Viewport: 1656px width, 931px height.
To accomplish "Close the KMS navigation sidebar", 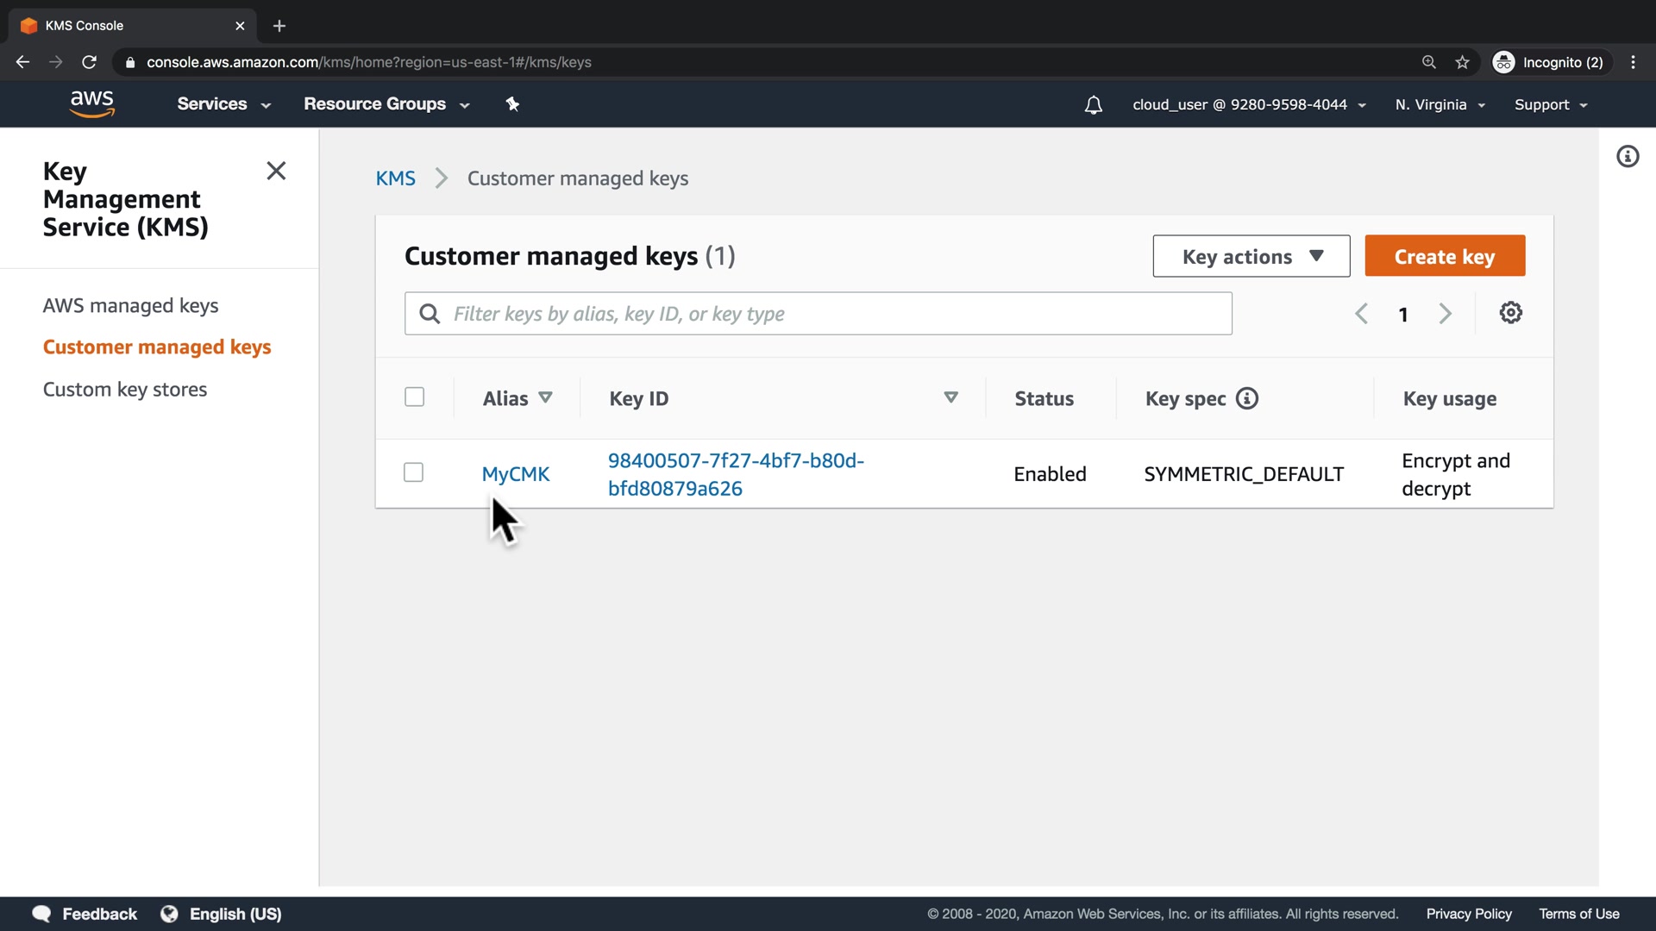I will pos(276,171).
